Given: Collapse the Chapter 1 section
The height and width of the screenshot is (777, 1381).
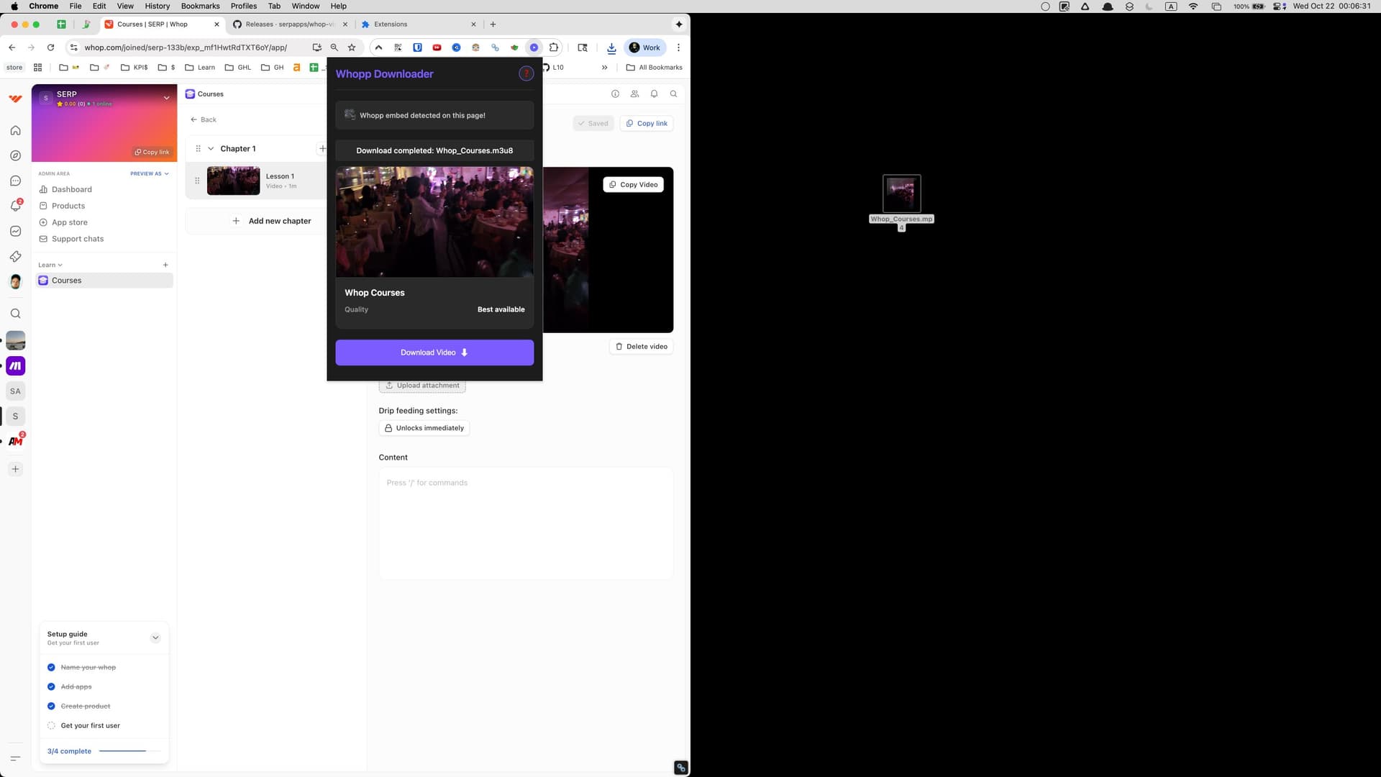Looking at the screenshot, I should 211,148.
